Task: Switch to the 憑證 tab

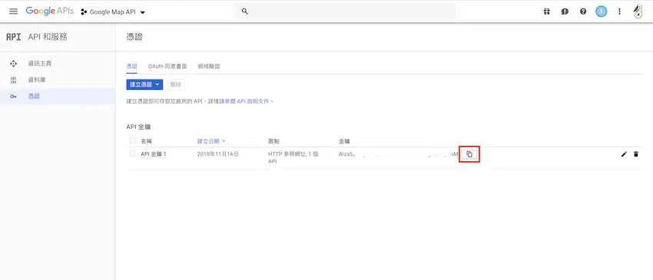Action: pyautogui.click(x=131, y=67)
